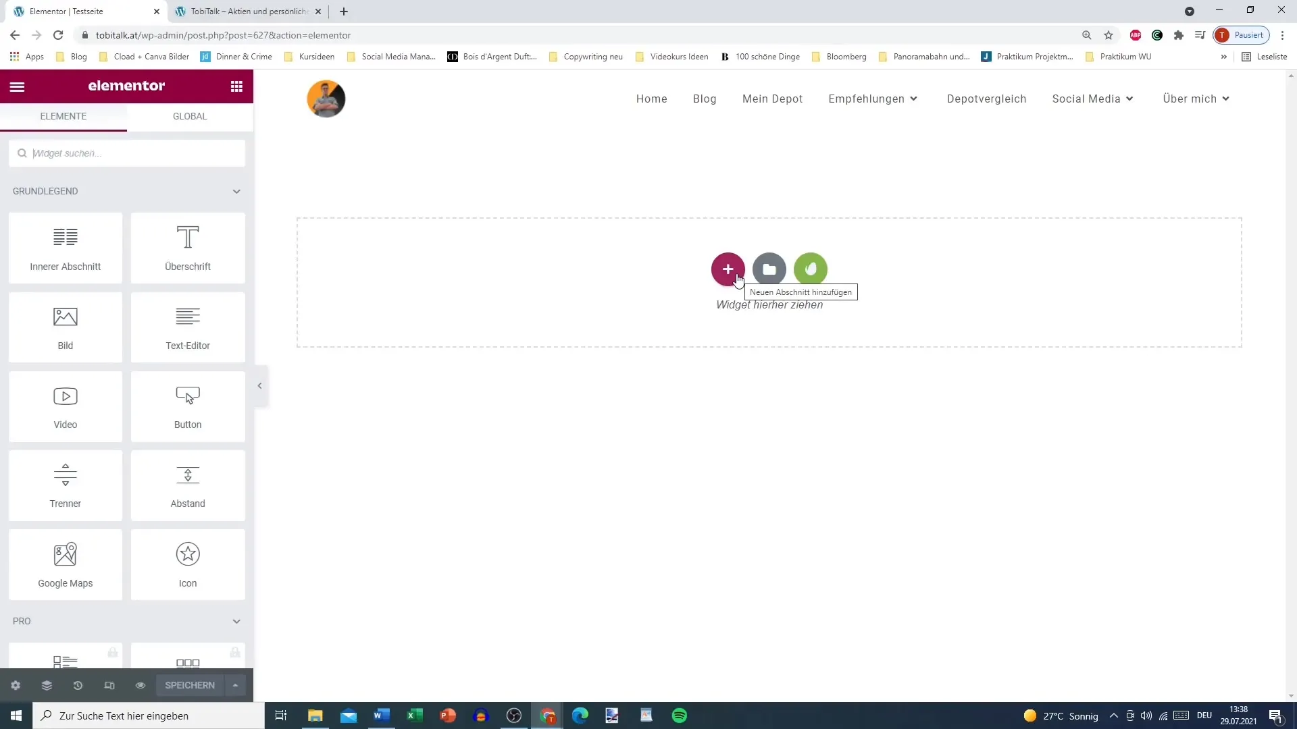The width and height of the screenshot is (1297, 729).
Task: Focus the Widget suchen search field
Action: click(127, 153)
